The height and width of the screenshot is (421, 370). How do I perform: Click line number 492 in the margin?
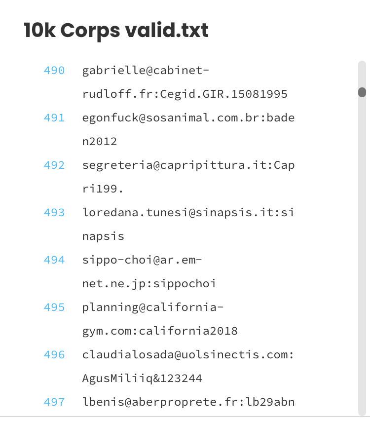(54, 165)
